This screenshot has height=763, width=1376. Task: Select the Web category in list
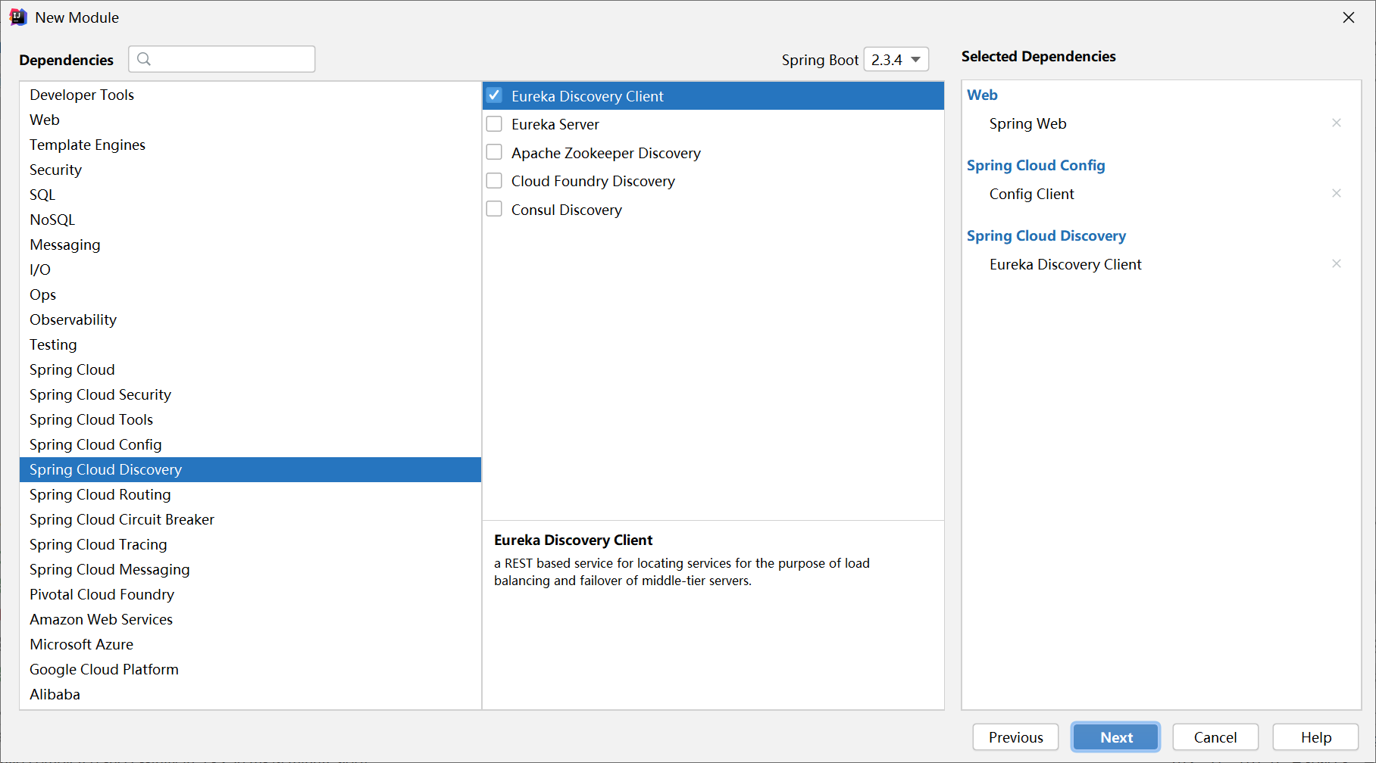(x=250, y=120)
